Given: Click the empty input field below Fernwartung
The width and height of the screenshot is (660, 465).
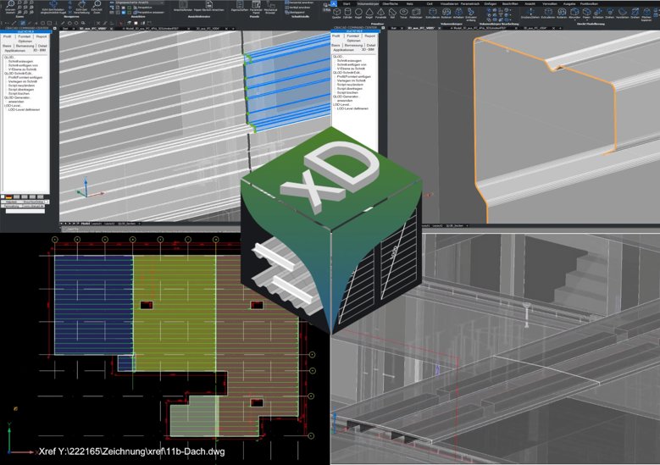Looking at the screenshot, I should click(25, 211).
